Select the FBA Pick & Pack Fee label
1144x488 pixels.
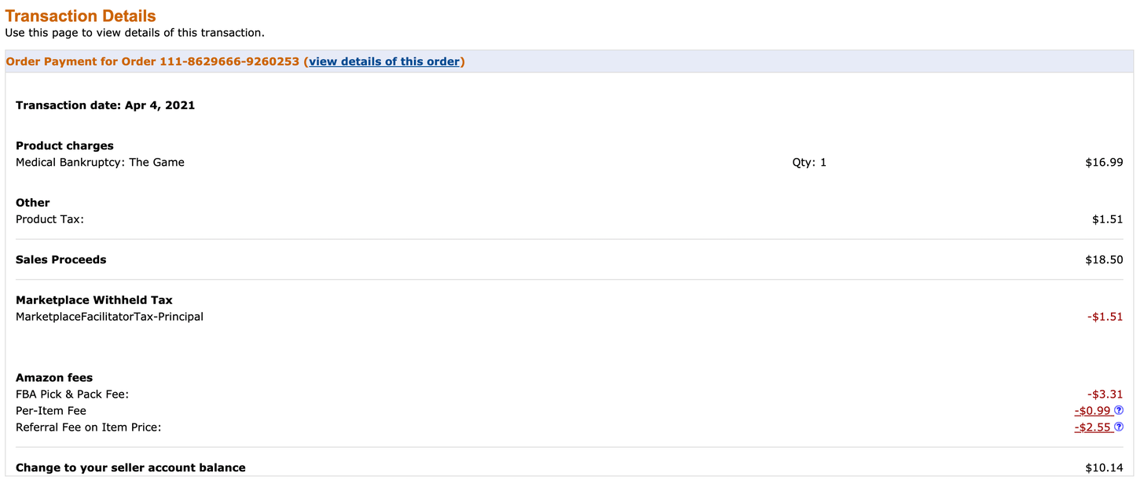72,394
